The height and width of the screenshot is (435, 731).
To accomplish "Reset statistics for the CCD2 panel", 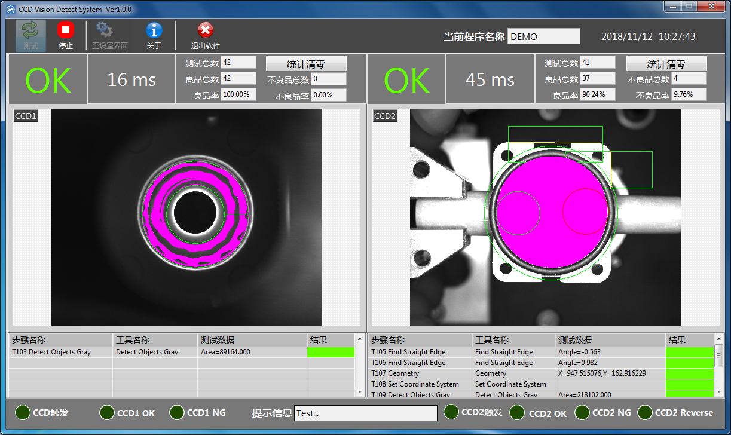I will (x=666, y=64).
